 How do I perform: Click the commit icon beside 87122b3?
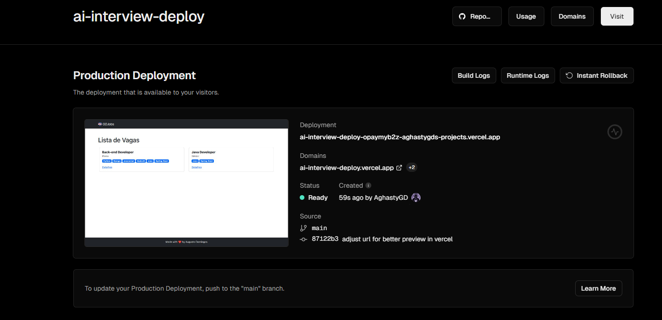tap(303, 239)
